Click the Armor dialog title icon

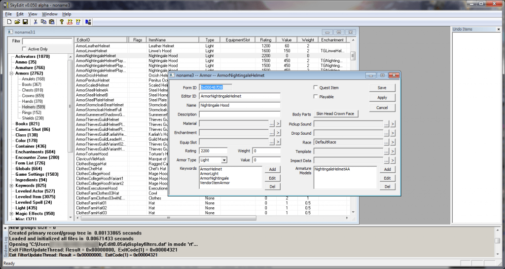pos(172,75)
